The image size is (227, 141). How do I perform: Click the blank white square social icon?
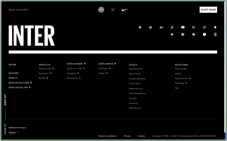coord(204,34)
